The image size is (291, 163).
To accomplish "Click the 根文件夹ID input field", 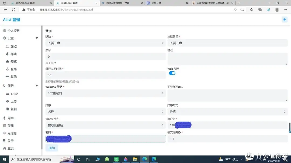I will (x=228, y=139).
